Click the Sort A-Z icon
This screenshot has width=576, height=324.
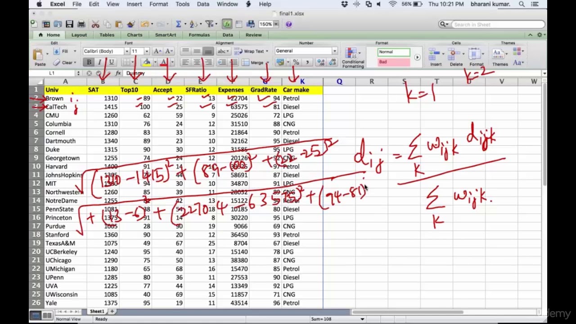pos(193,24)
